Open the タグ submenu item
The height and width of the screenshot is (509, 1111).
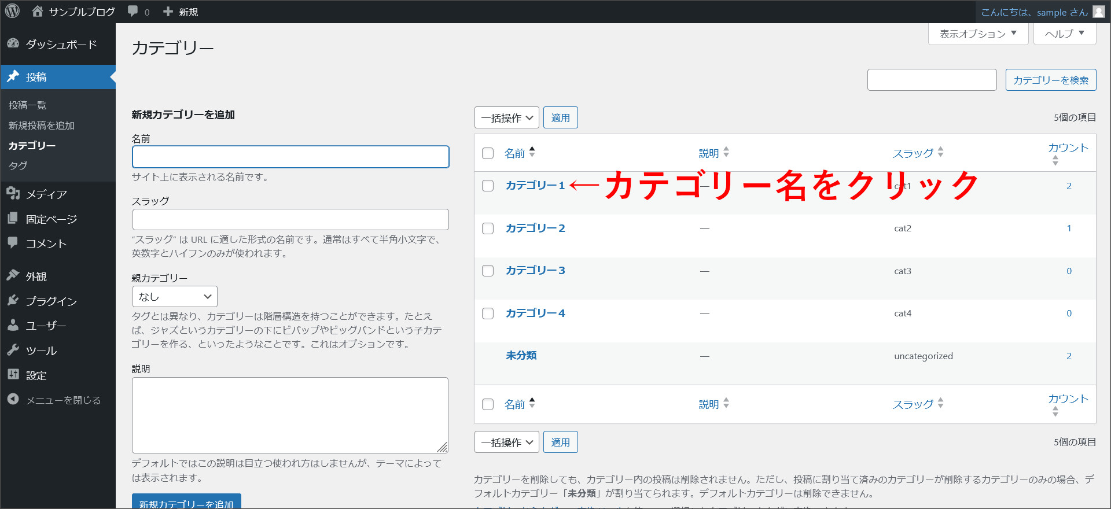pos(18,165)
